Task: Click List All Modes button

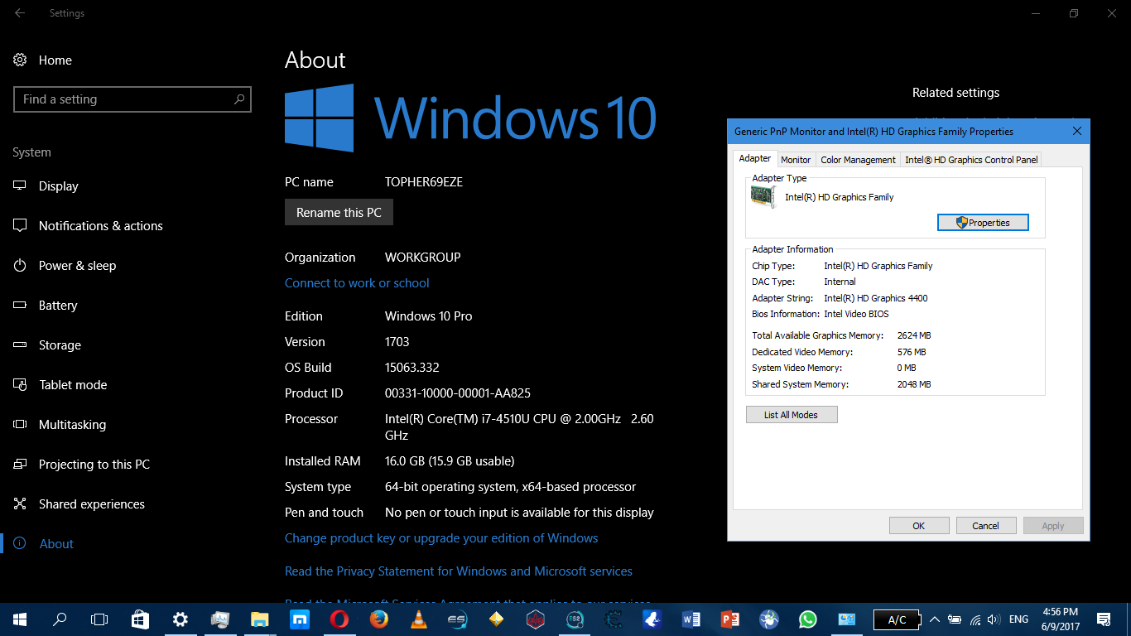Action: pyautogui.click(x=792, y=415)
